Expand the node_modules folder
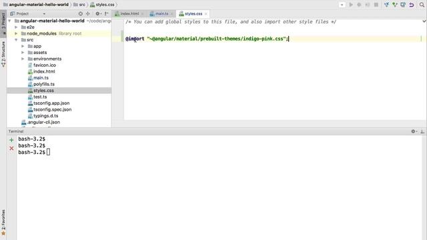This screenshot has width=427, height=240. click(x=16, y=33)
